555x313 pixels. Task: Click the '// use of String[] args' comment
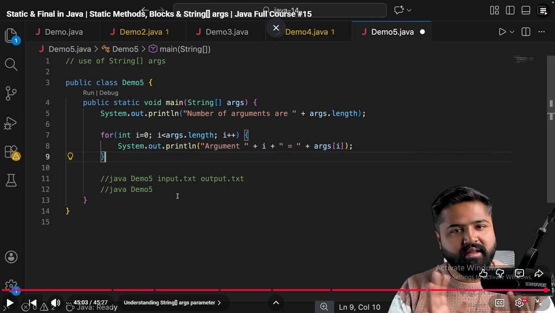[115, 61]
